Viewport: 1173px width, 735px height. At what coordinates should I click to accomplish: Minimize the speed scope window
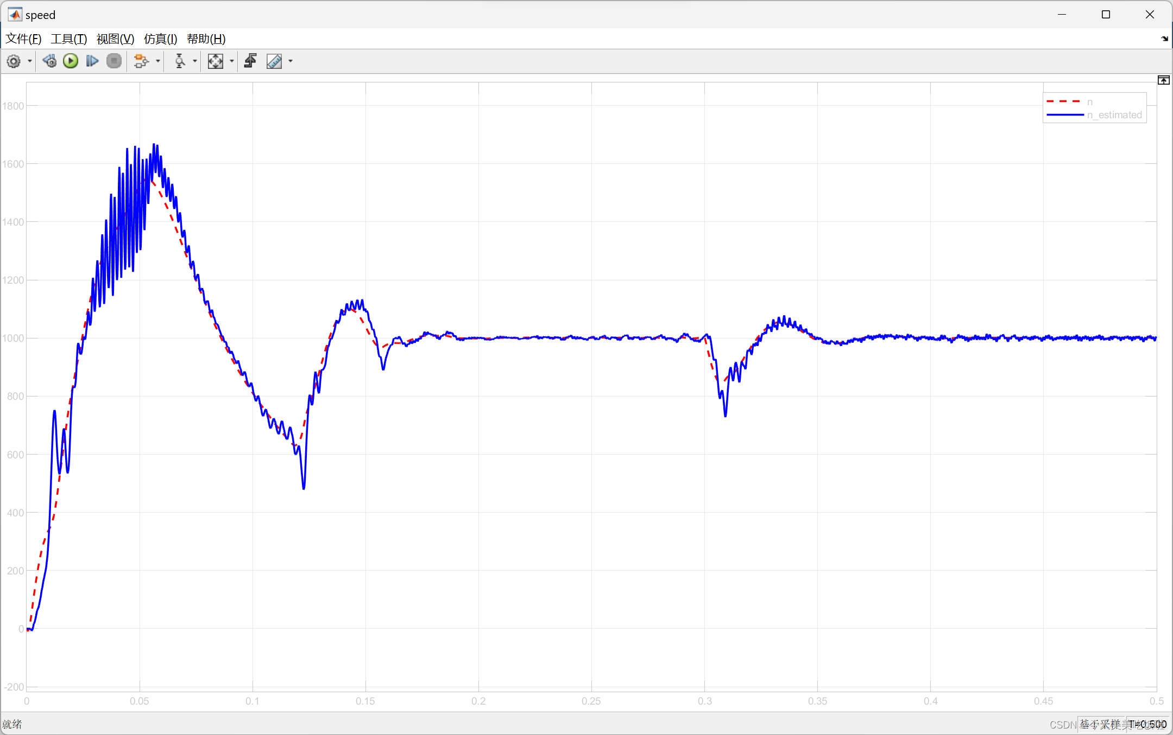point(1062,15)
